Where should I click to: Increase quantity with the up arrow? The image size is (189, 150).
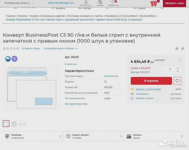178,68
